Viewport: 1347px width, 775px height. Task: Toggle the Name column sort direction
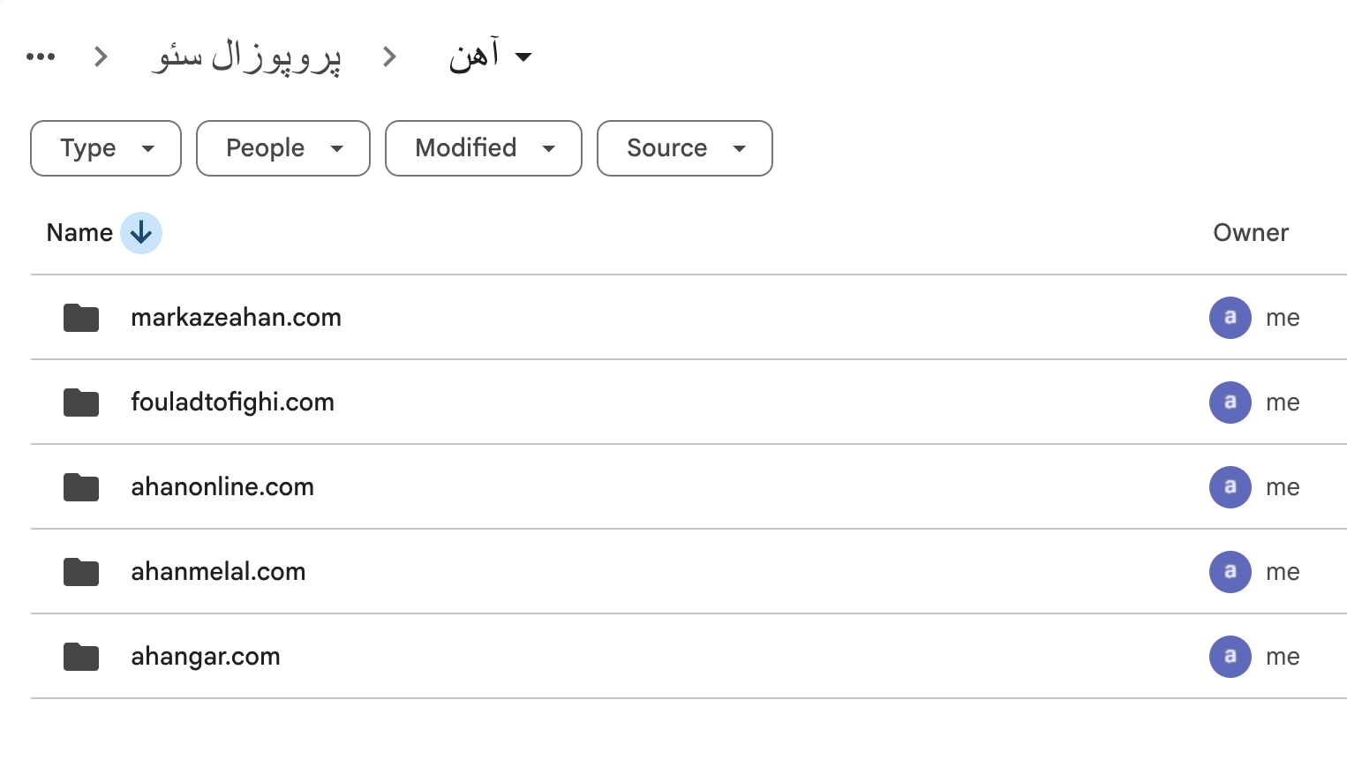point(140,232)
